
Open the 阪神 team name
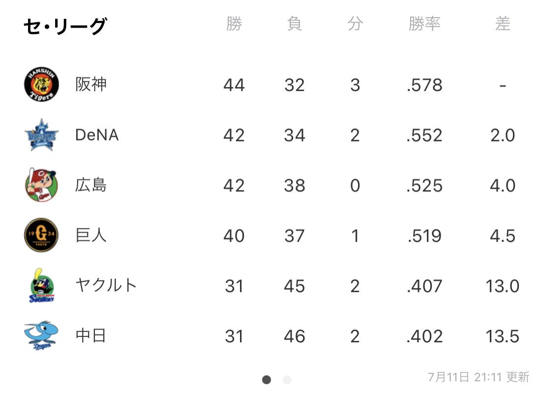point(91,85)
